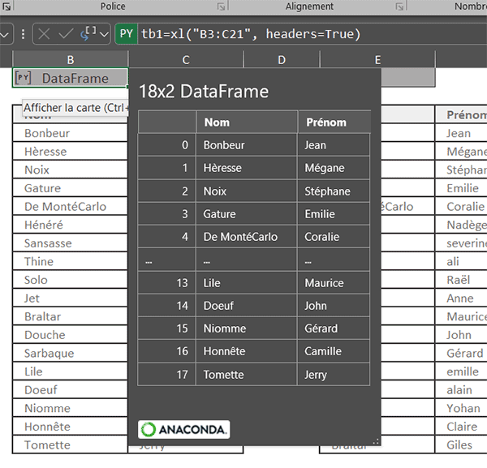This screenshot has height=468, width=487.
Task: Select cell De MontéCarlo in column B
Action: pos(70,206)
